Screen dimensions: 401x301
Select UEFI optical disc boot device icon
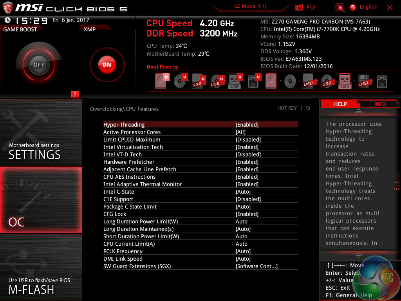[x=181, y=81]
